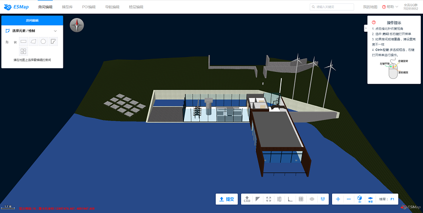Image resolution: width=423 pixels, height=213 pixels.
Task: Click the red coordinate status text
Action: click(57, 209)
